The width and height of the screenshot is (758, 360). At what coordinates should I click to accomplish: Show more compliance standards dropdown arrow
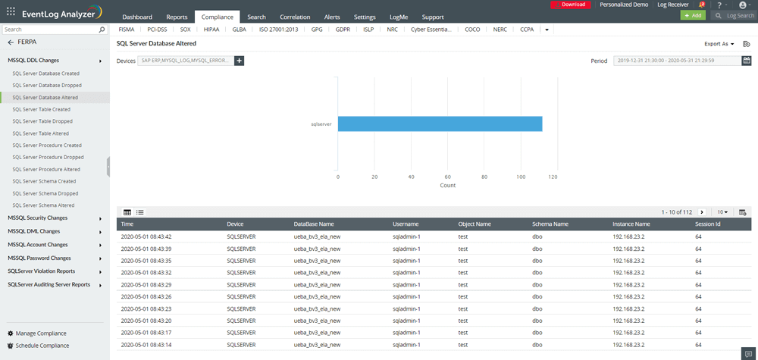547,30
